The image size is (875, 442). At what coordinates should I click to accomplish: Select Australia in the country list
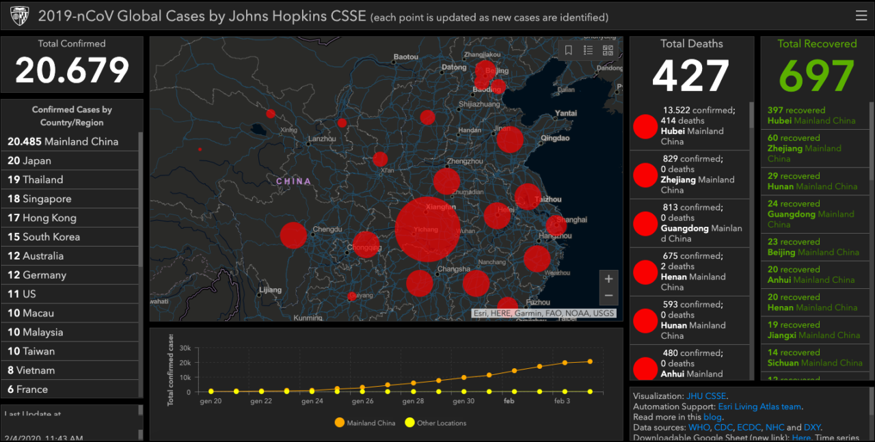coord(70,256)
